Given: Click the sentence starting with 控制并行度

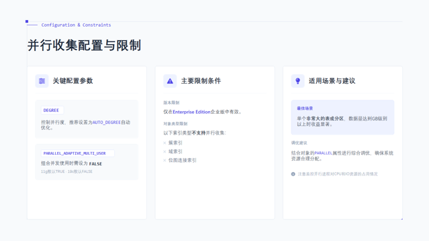Looking at the screenshot, I should click(86, 125).
